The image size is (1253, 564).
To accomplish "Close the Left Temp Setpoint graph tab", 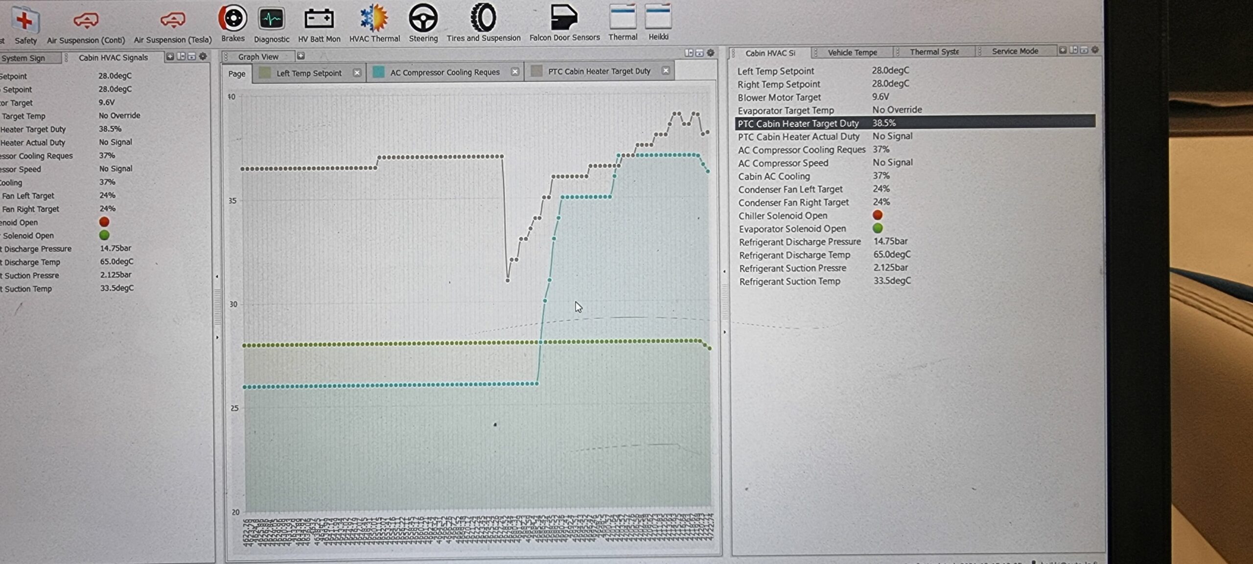I will click(x=357, y=72).
